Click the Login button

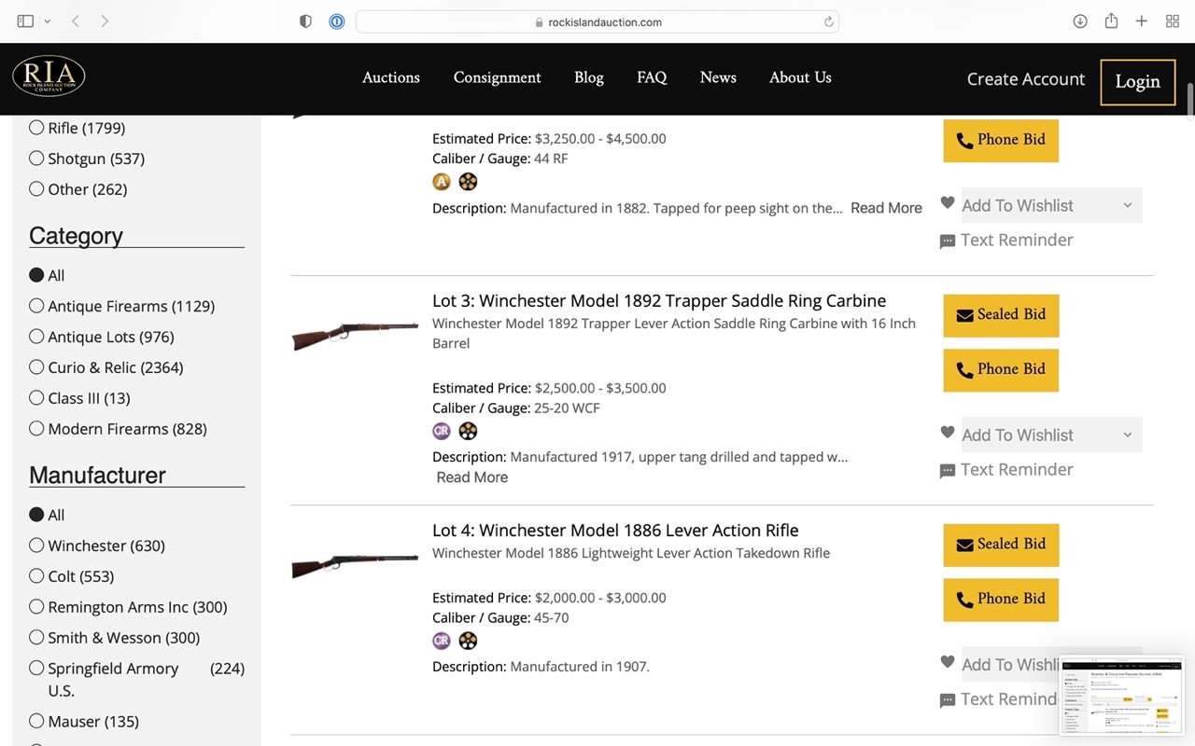tap(1137, 82)
